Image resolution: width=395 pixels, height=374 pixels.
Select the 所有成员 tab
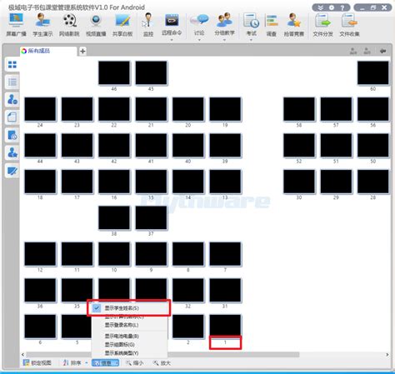click(x=39, y=51)
